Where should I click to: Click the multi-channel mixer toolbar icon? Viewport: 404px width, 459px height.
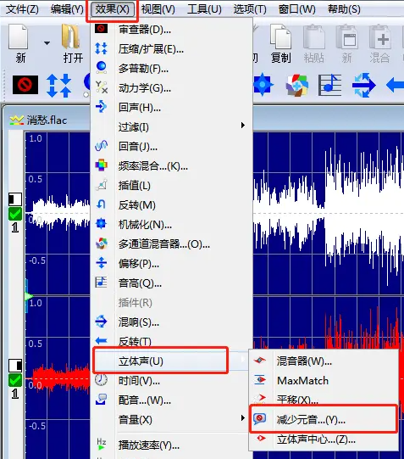296,85
